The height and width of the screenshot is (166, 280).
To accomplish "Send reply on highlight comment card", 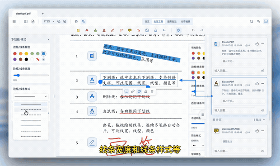I will (262, 71).
